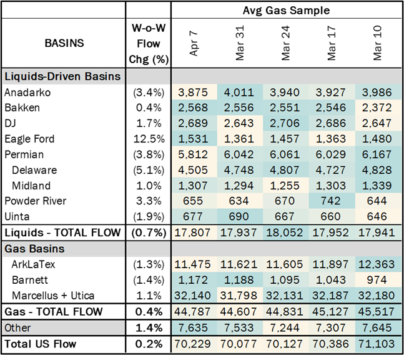Select Permian Apr 7 value '5,812'
Image resolution: width=404 pixels, height=355 pixels.
pyautogui.click(x=193, y=154)
